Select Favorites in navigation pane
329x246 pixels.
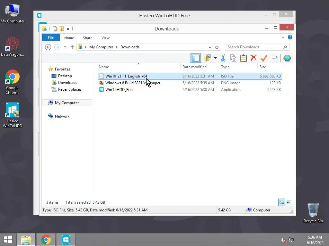62,69
